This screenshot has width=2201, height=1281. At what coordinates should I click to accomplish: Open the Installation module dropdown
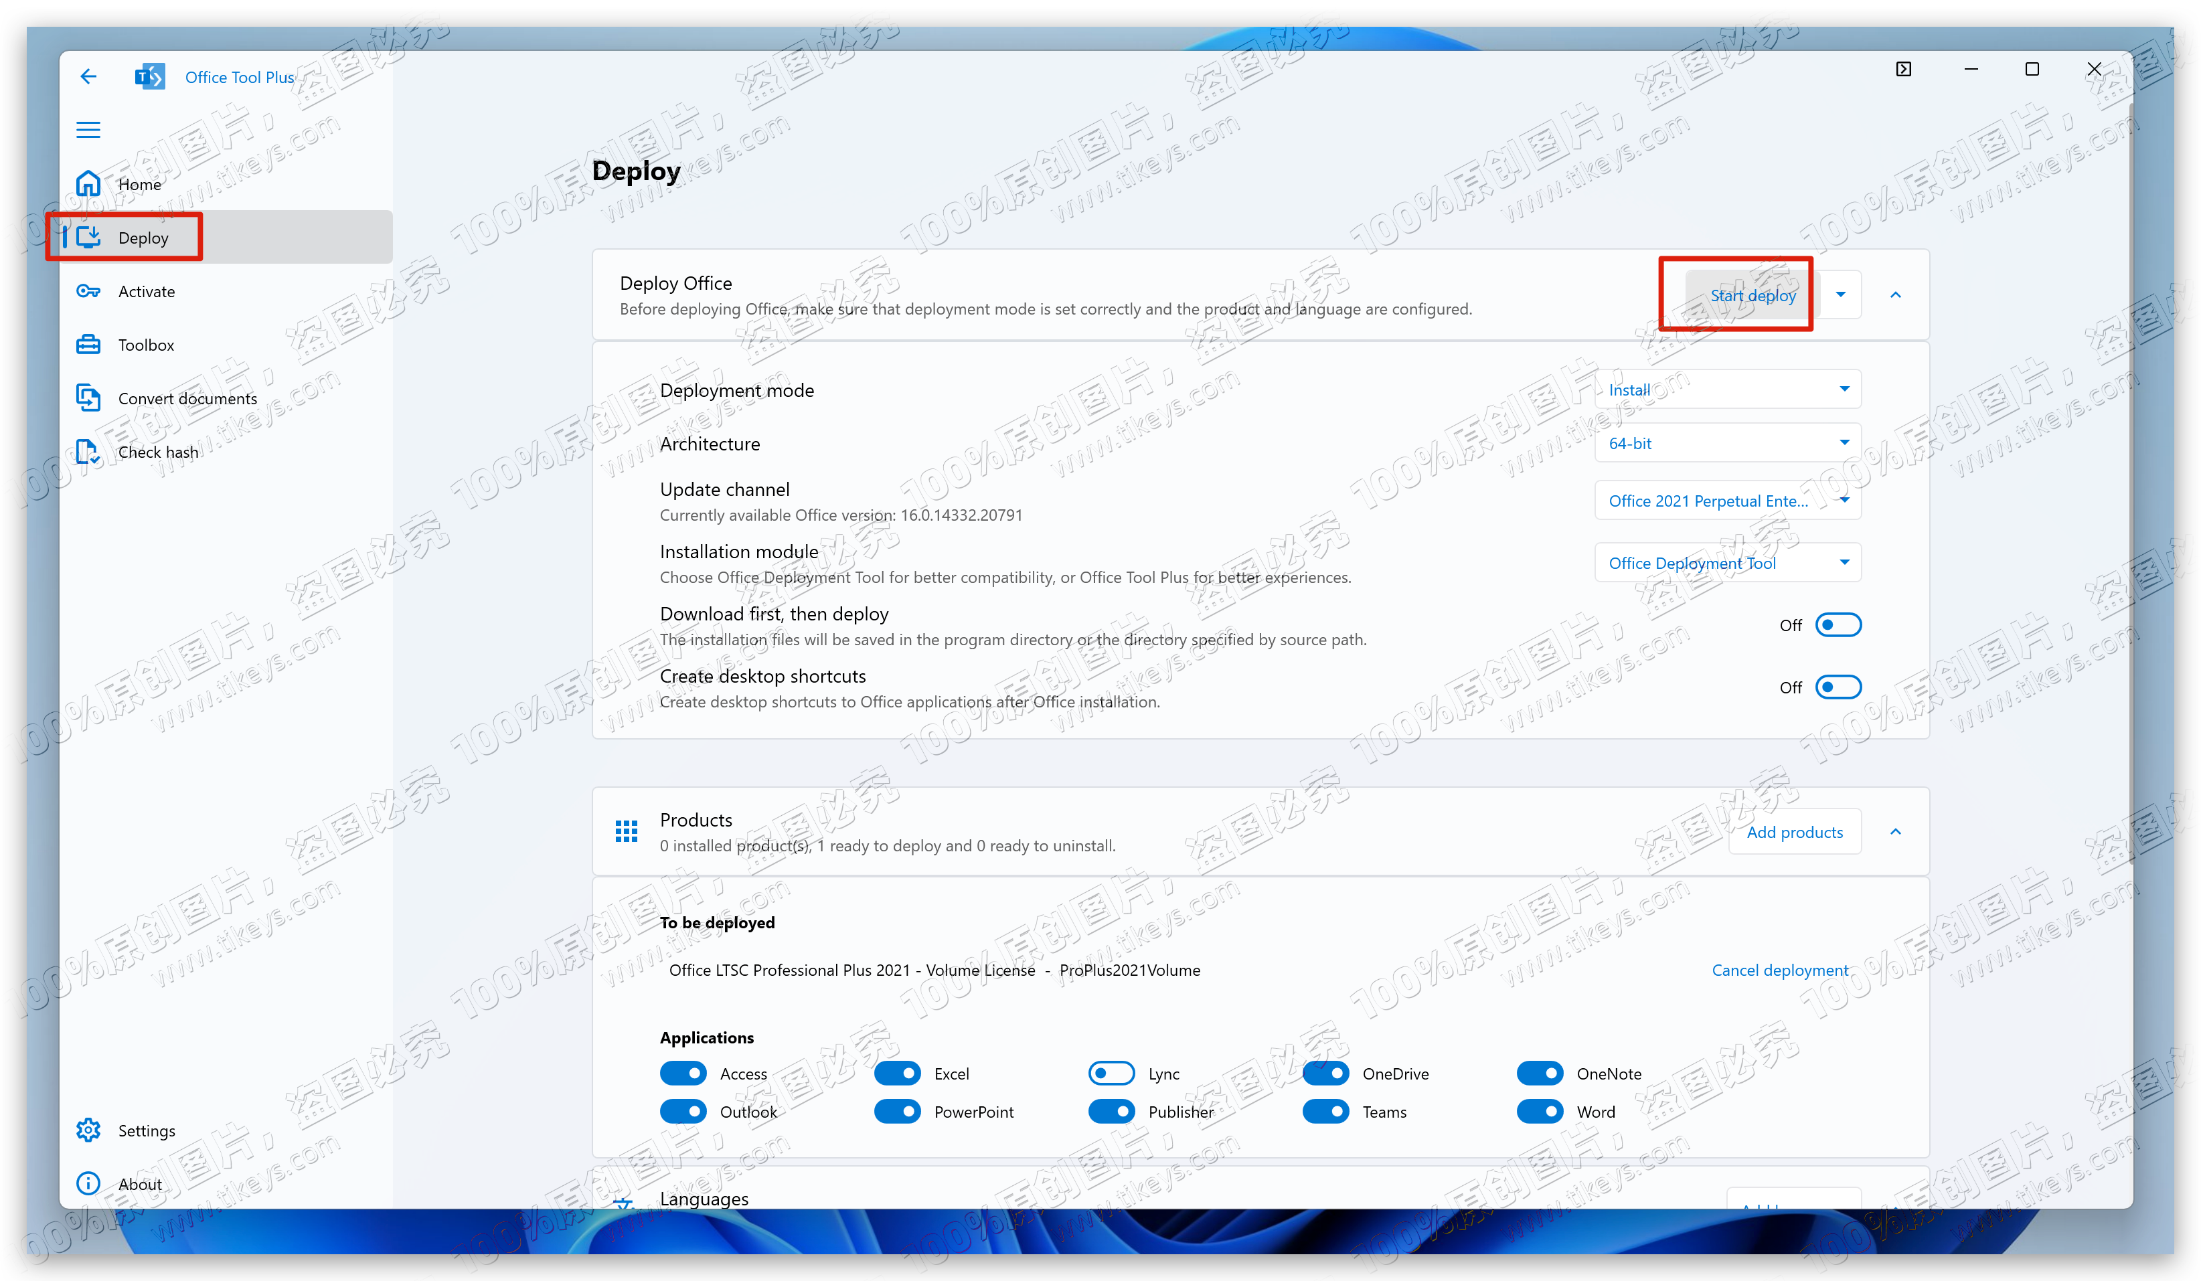[x=1728, y=564]
